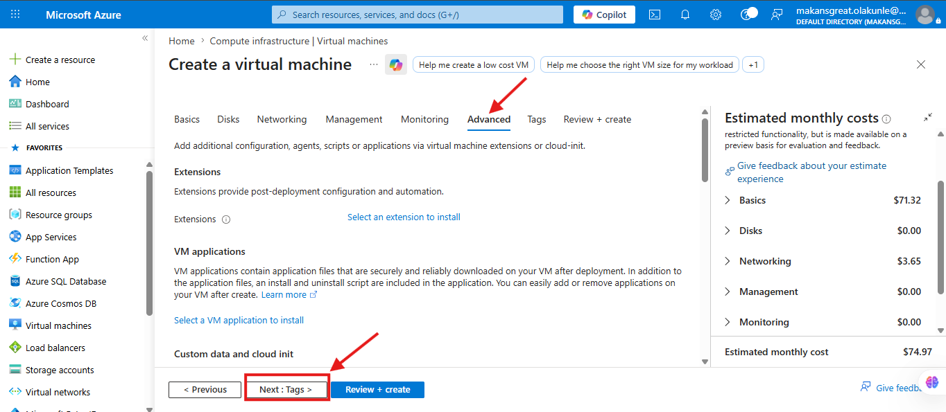The width and height of the screenshot is (946, 412).
Task: Collapse the cost estimate panel
Action: 928,118
